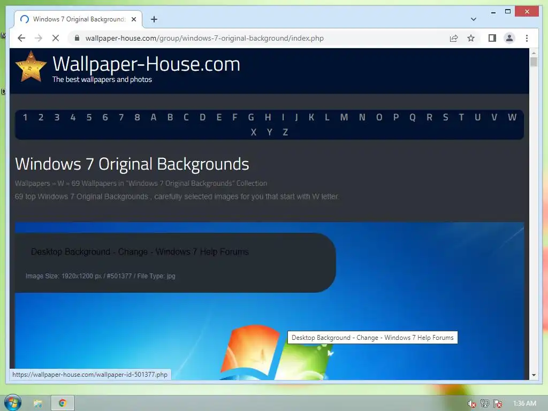The width and height of the screenshot is (548, 411).
Task: Open the letter D index
Action: (203, 117)
